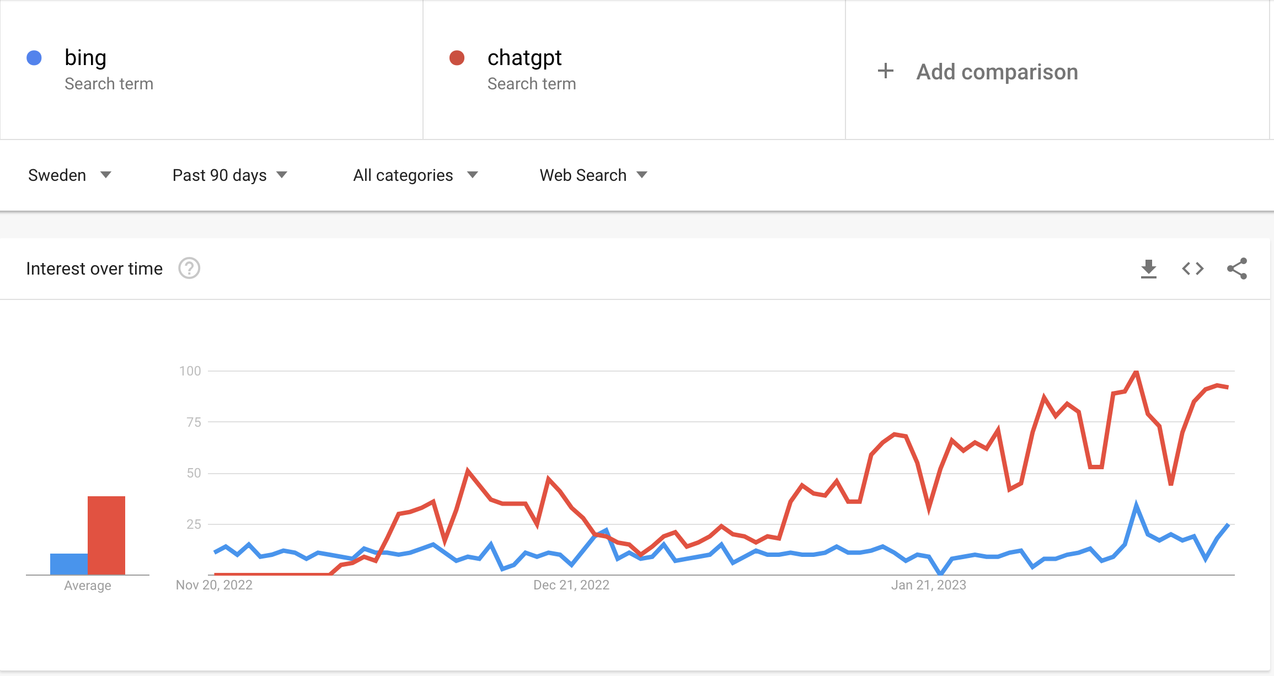
Task: Click the chatgpt peak at 100
Action: [x=1136, y=372]
